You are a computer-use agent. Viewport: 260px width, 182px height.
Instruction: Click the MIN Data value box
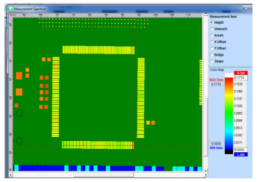[216, 144]
